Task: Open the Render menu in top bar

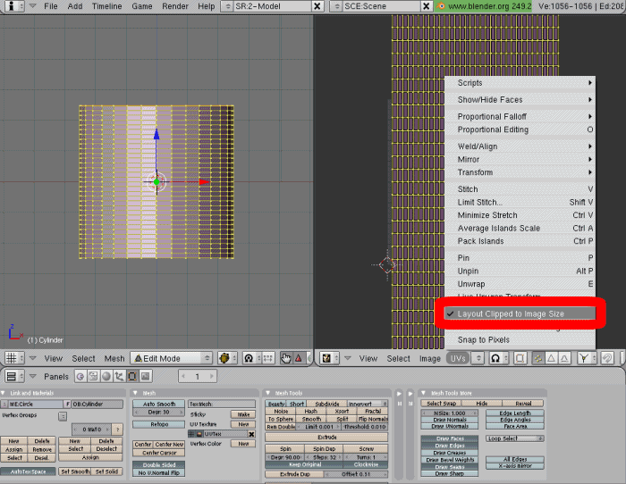Action: [x=175, y=5]
